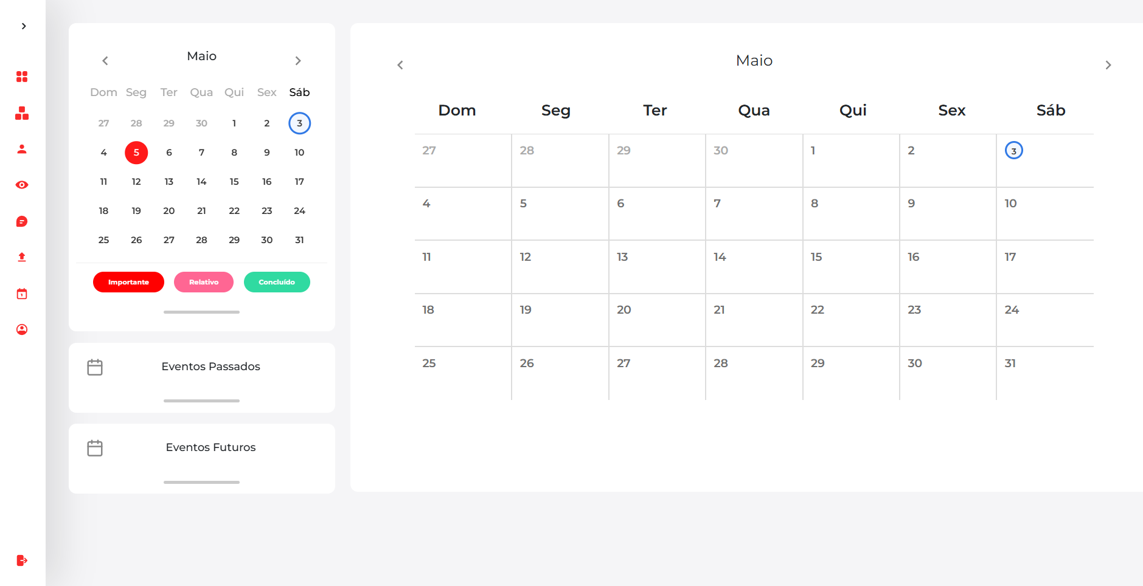The height and width of the screenshot is (586, 1143).
Task: Go to previous month in large calendar
Action: pos(400,65)
